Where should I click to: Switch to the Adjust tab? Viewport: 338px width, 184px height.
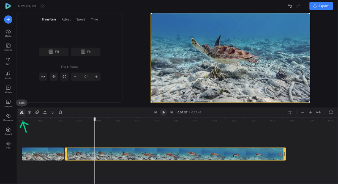tap(66, 19)
